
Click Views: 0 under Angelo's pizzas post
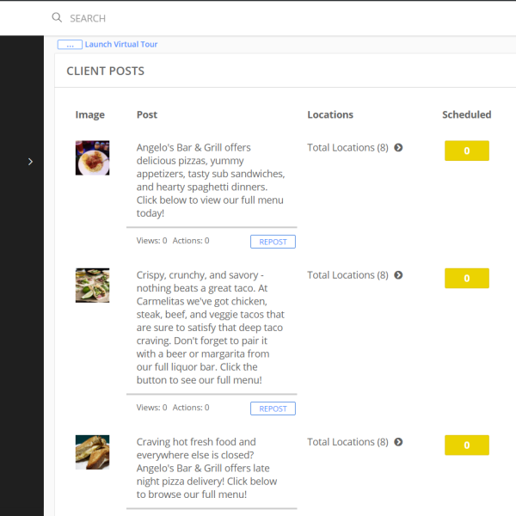click(151, 241)
